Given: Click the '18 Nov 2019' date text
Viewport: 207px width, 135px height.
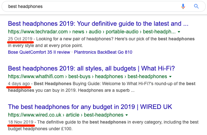Looking at the screenshot, I should (21, 122).
